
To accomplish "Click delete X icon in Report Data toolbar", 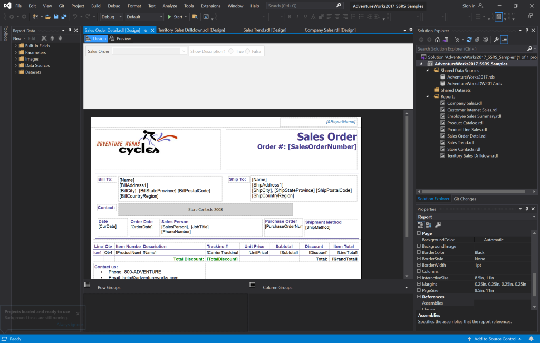I will click(x=44, y=38).
